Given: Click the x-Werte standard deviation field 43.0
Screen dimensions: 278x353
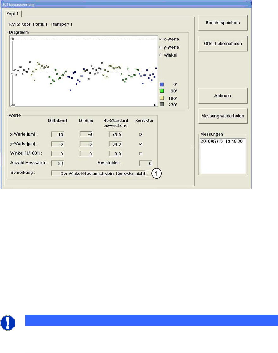Looking at the screenshot, I should (115, 135).
